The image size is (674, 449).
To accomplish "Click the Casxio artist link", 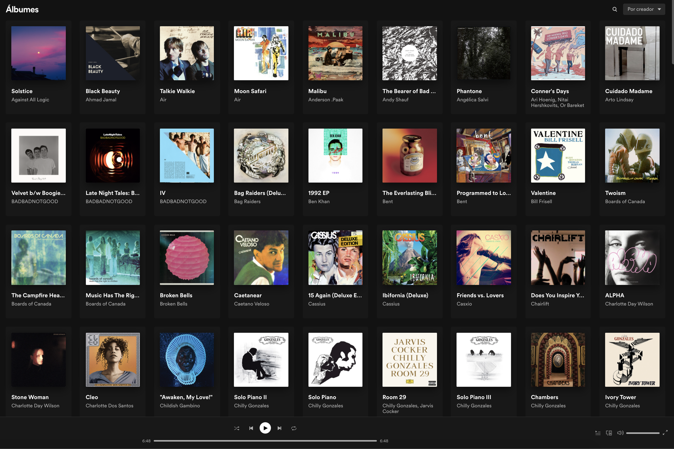I will (x=464, y=304).
